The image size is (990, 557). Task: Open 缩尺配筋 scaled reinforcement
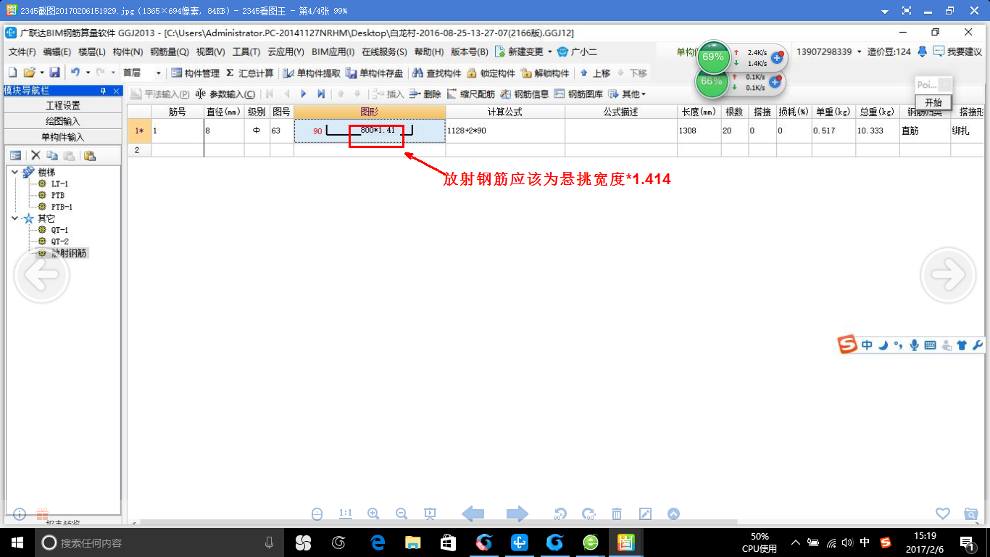(x=471, y=94)
